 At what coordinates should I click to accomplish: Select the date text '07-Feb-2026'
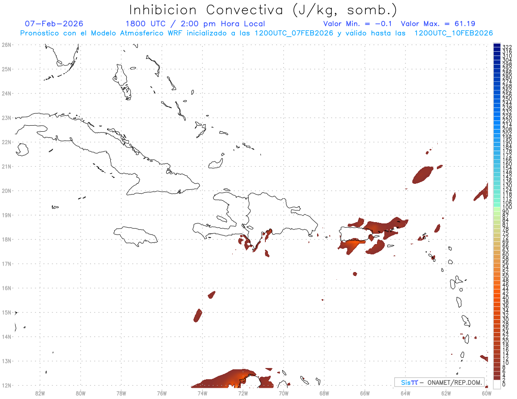click(54, 24)
